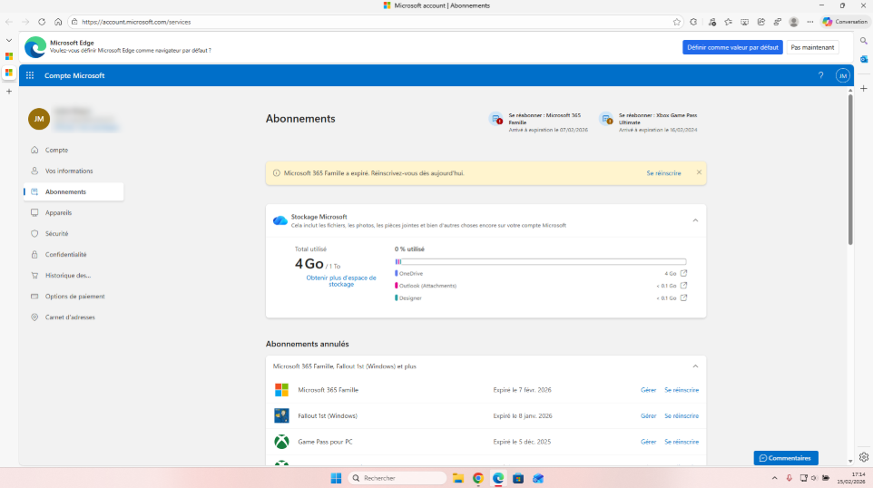Click the Microsoft 365 Famille logo icon
873x488 pixels.
[281, 390]
